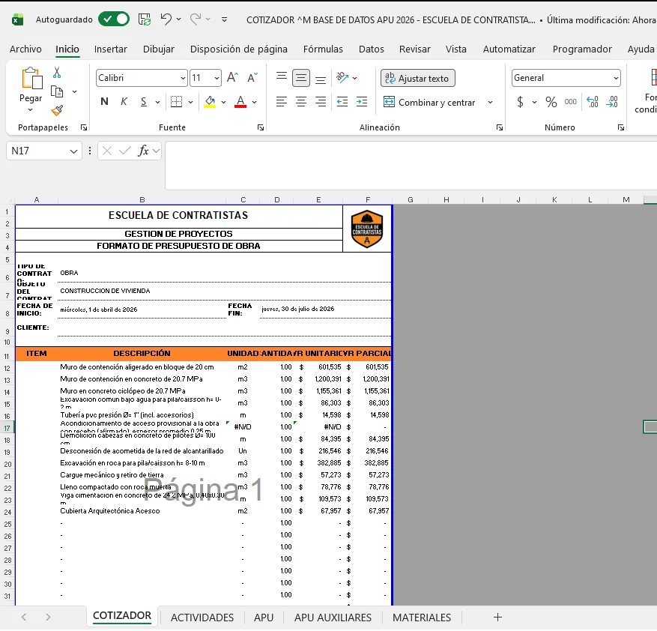Click the save icon in title bar
This screenshot has height=631, width=657.
tap(145, 19)
